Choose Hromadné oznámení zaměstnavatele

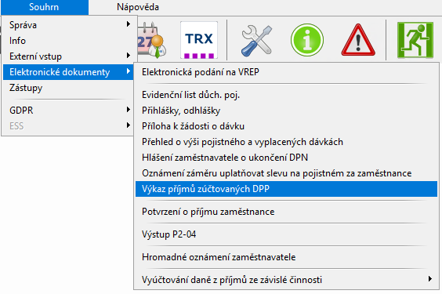[x=286, y=257]
